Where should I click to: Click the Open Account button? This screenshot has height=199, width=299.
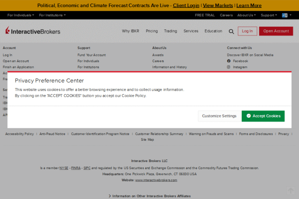coord(276,31)
